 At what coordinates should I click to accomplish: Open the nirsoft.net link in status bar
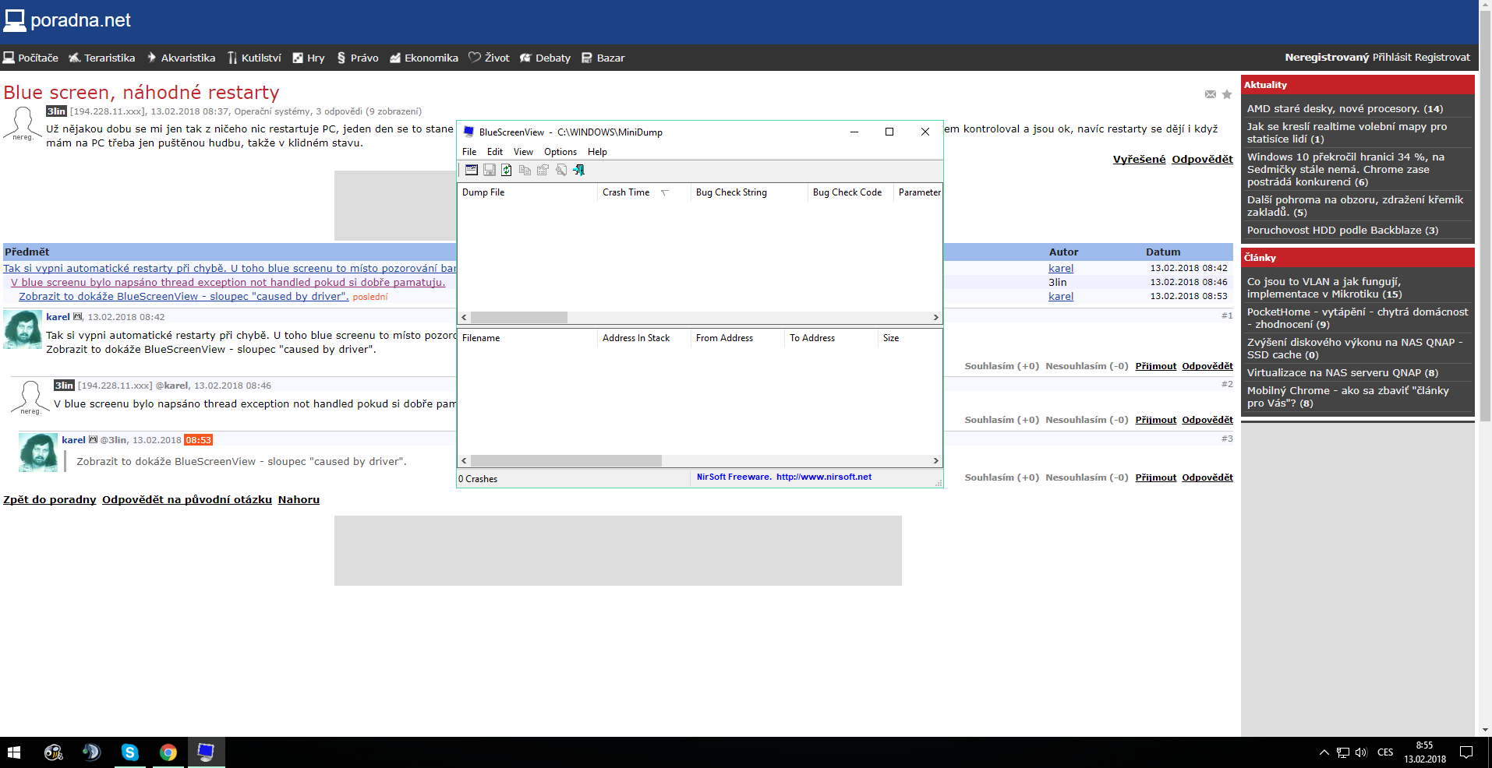click(824, 477)
